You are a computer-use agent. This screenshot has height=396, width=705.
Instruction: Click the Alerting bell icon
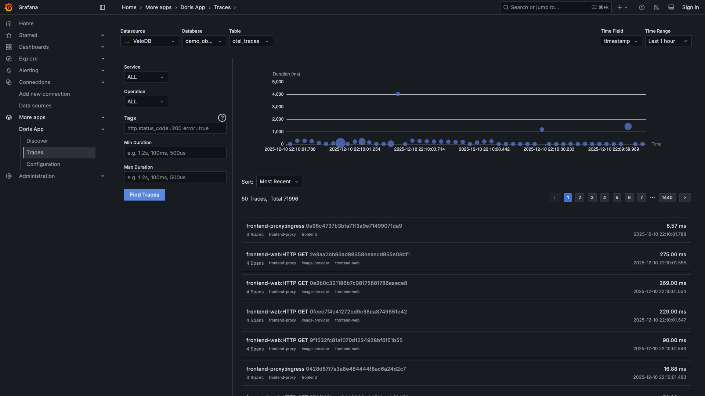[x=9, y=70]
